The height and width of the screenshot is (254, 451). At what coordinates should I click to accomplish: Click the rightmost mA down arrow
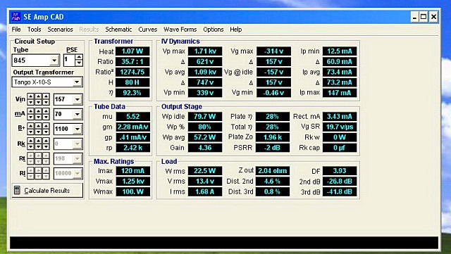click(x=46, y=117)
